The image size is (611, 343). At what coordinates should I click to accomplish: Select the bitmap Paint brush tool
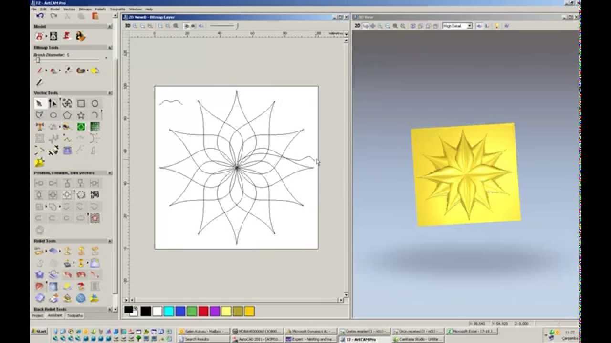[x=40, y=71]
